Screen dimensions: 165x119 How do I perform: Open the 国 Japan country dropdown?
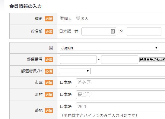point(109,48)
